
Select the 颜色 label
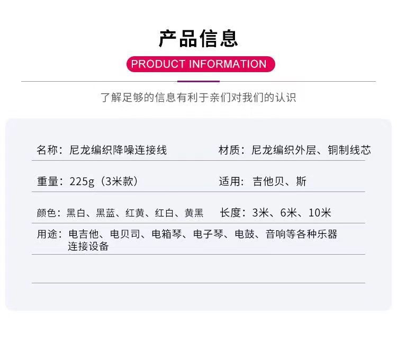(x=47, y=213)
